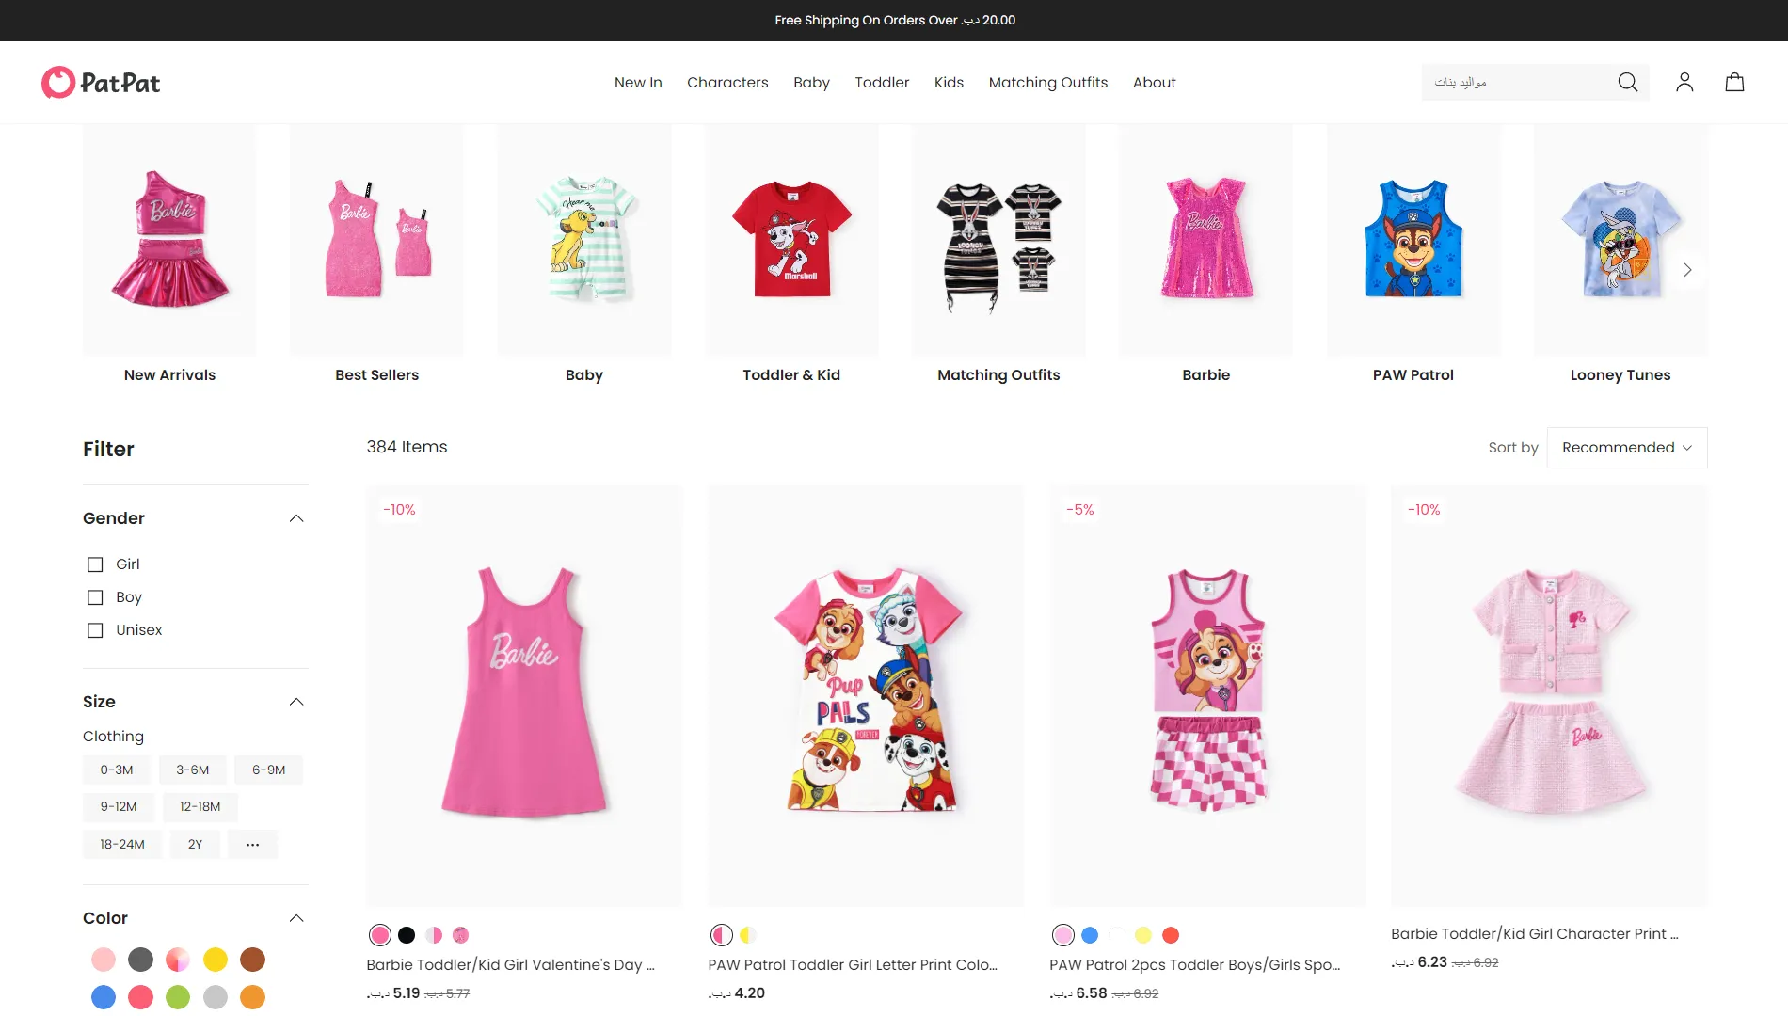1788x1016 pixels.
Task: Filter by yellow color
Action: tap(216, 960)
